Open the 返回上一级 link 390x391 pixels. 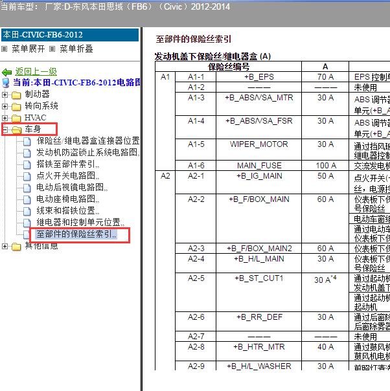(x=36, y=72)
